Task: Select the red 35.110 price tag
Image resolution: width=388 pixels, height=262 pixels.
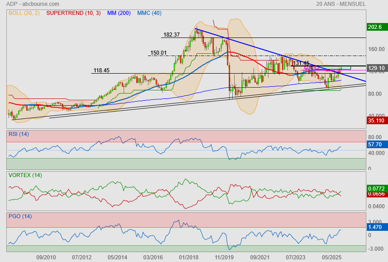Action: pos(376,121)
